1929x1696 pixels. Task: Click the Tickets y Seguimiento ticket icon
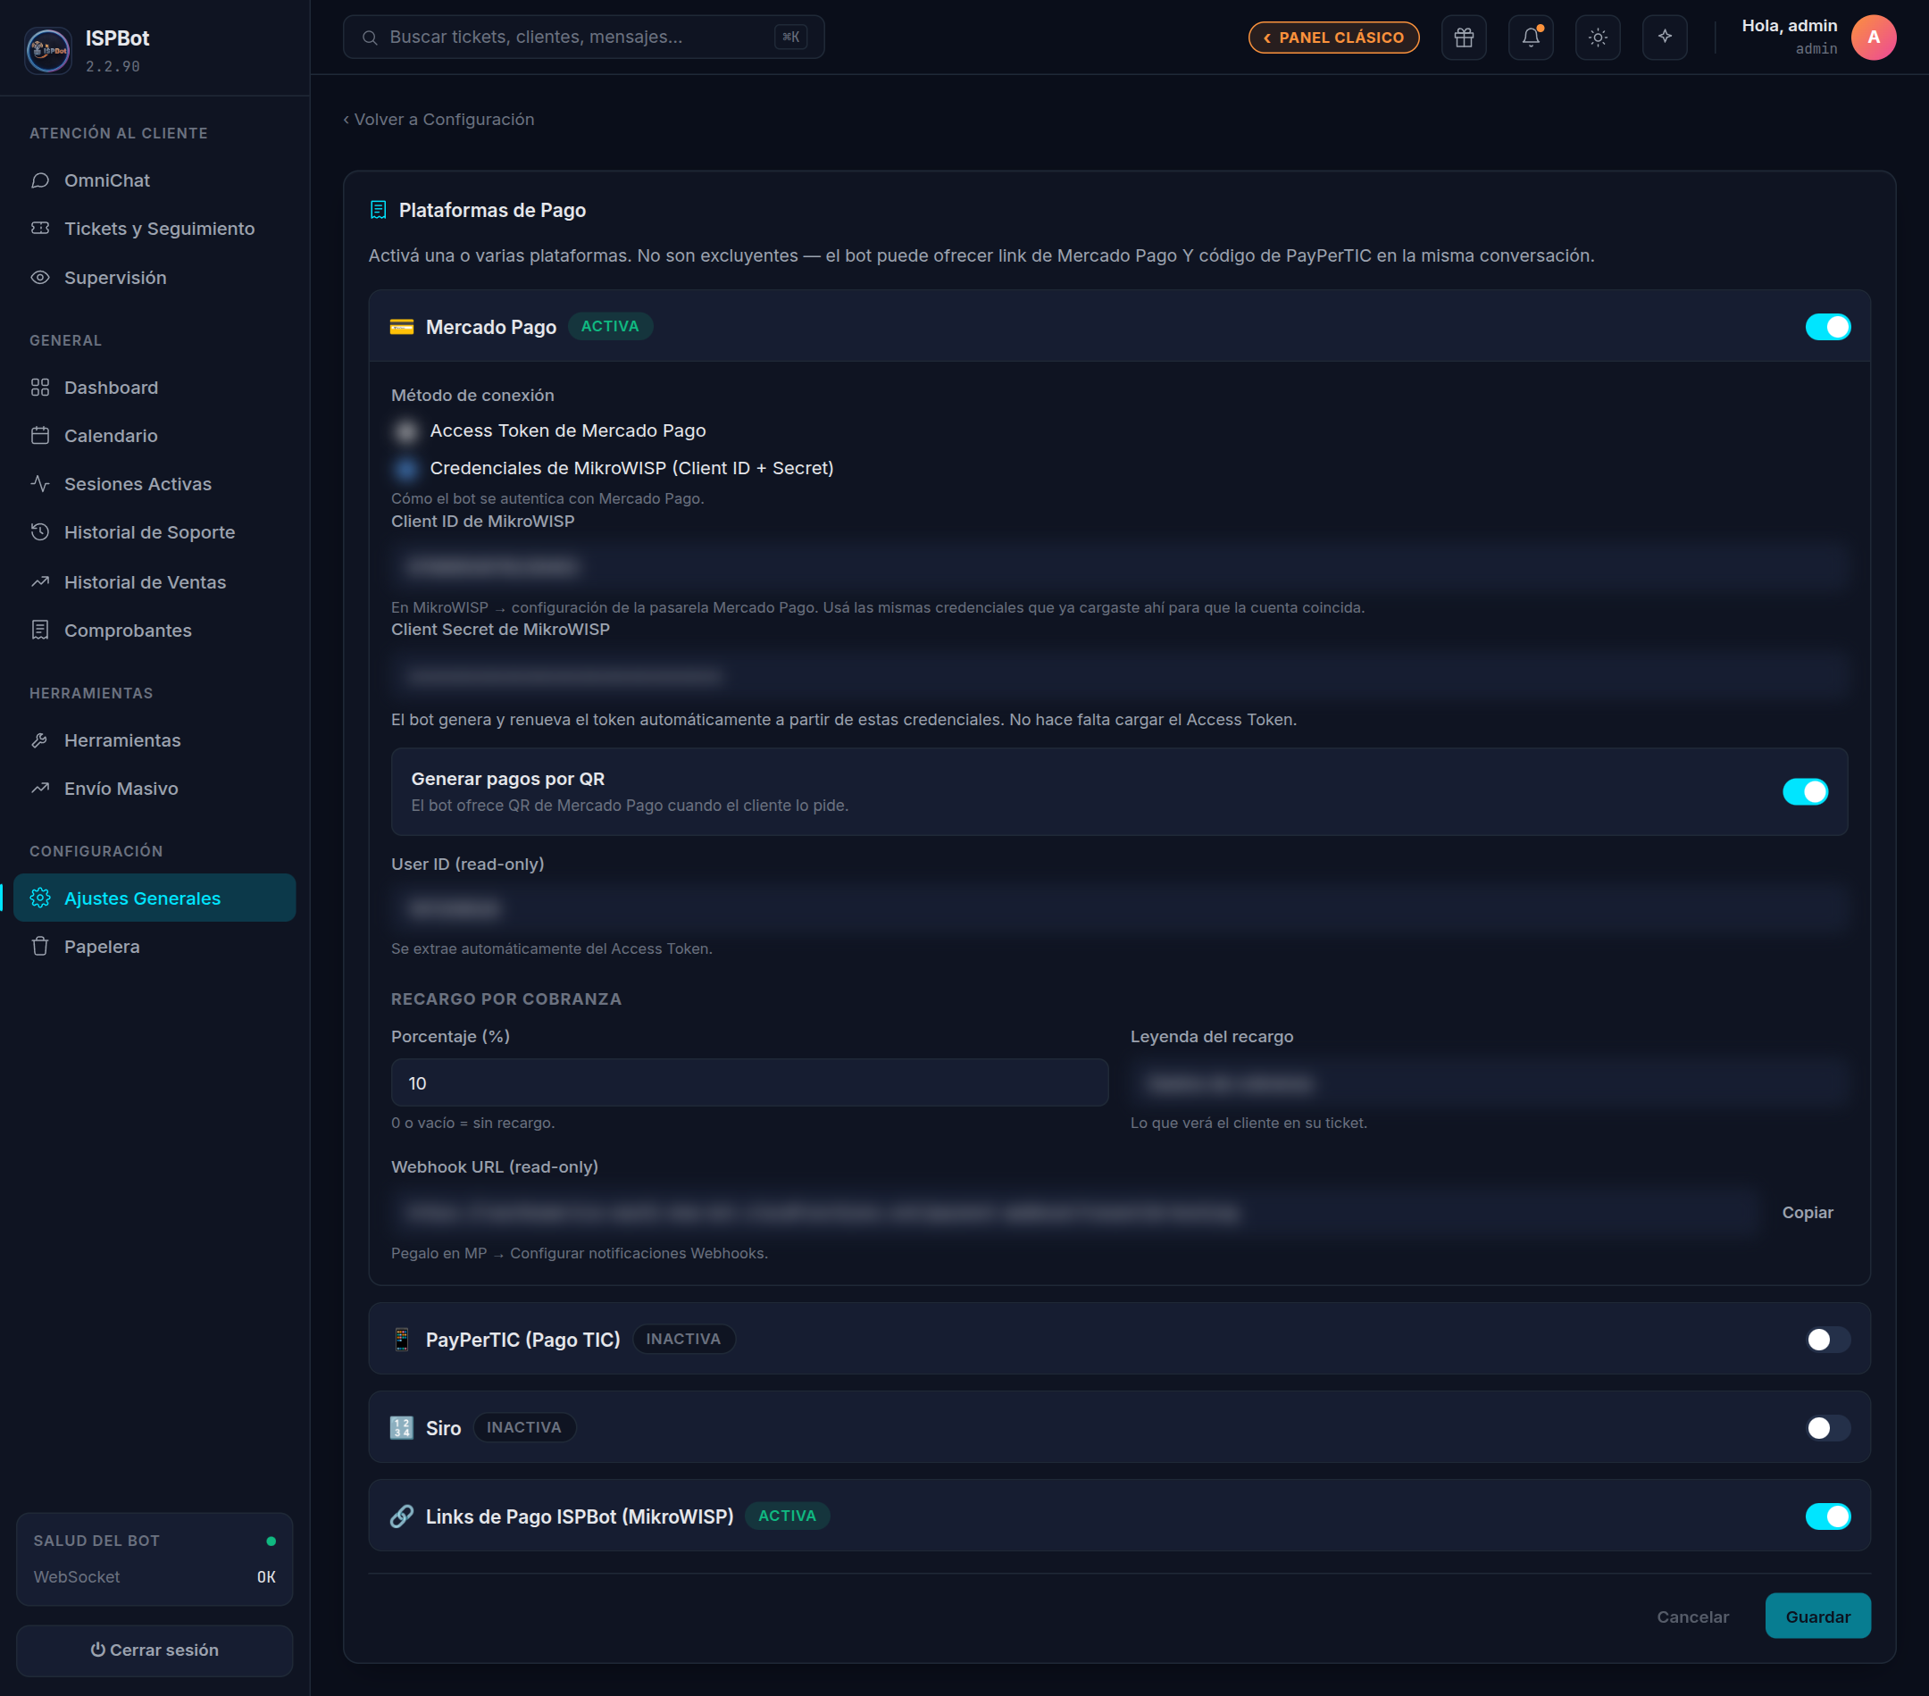point(39,229)
